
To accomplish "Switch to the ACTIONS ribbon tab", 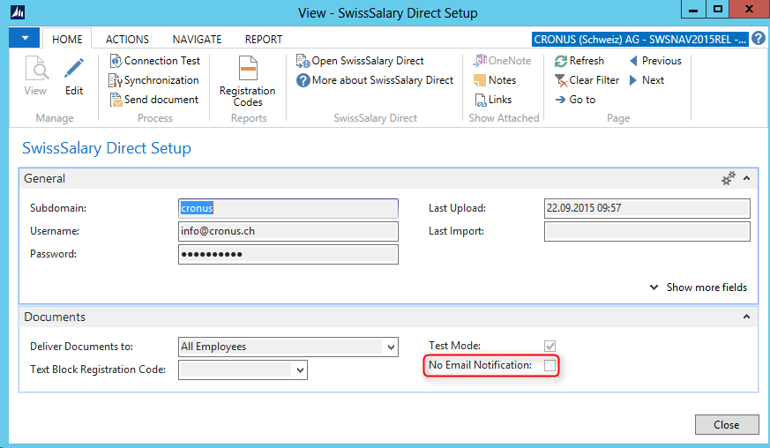I will [127, 40].
